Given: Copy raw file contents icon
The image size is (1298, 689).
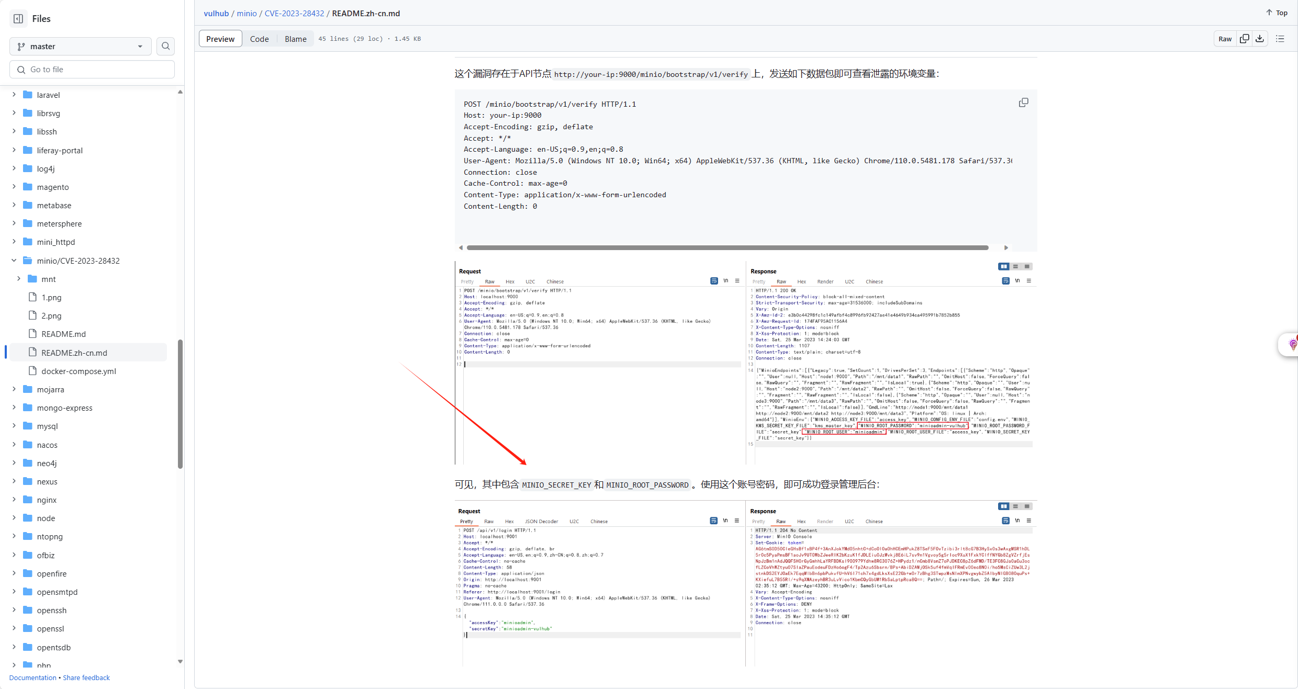Looking at the screenshot, I should (x=1245, y=39).
